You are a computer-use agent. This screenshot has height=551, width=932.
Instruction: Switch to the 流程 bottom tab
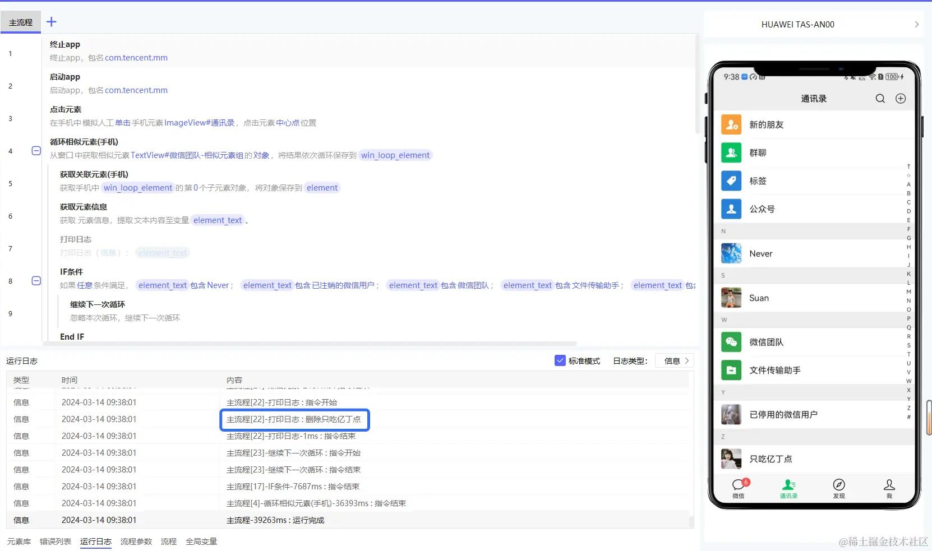tap(169, 541)
